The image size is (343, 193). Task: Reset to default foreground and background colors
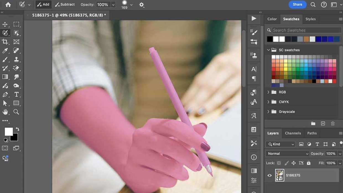(x=6, y=140)
